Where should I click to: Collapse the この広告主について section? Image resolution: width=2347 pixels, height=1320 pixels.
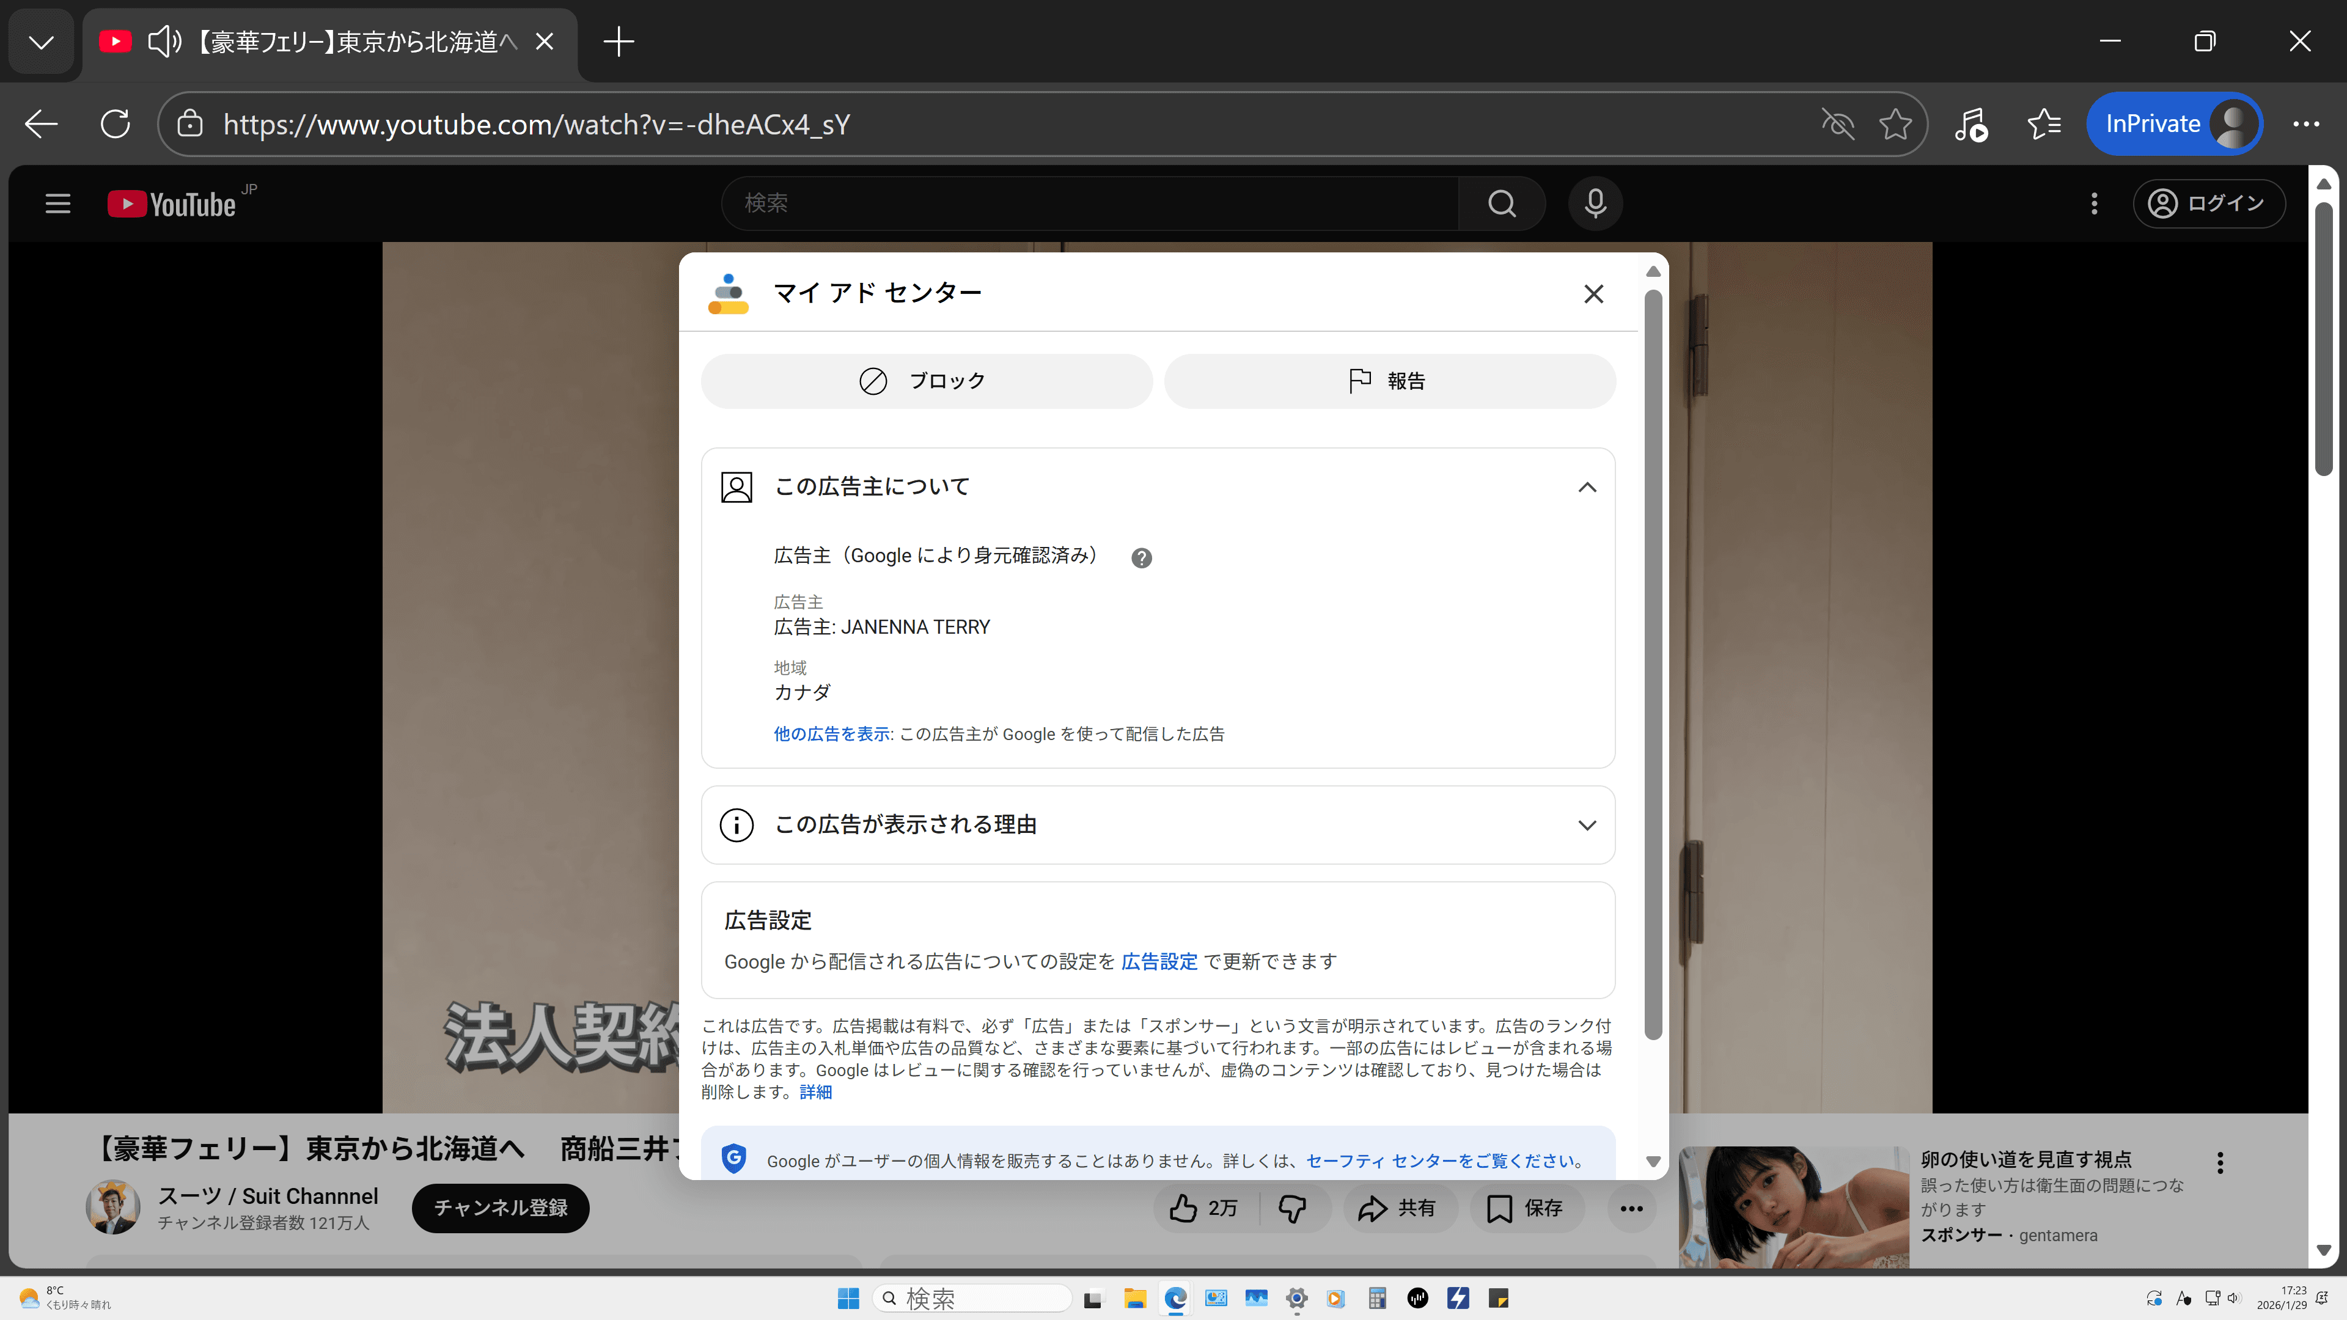point(1586,486)
